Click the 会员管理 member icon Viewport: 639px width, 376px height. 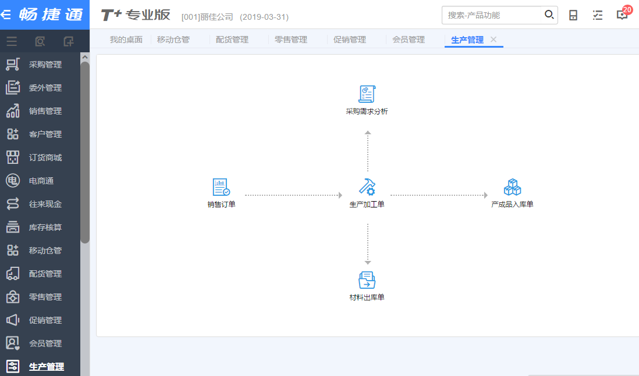click(13, 343)
